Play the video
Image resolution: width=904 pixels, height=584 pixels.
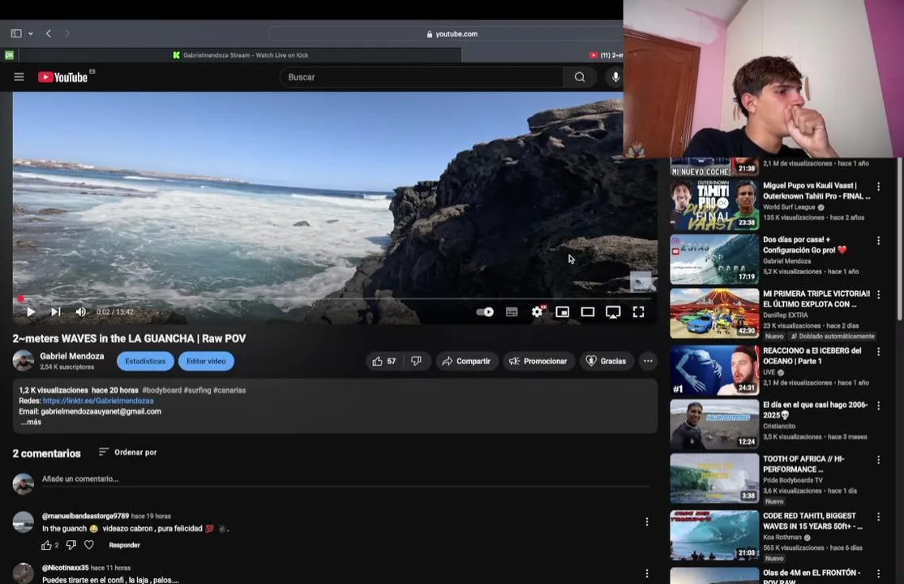(31, 312)
